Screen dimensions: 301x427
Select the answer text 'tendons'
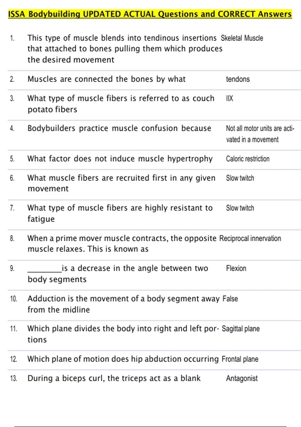238,79
